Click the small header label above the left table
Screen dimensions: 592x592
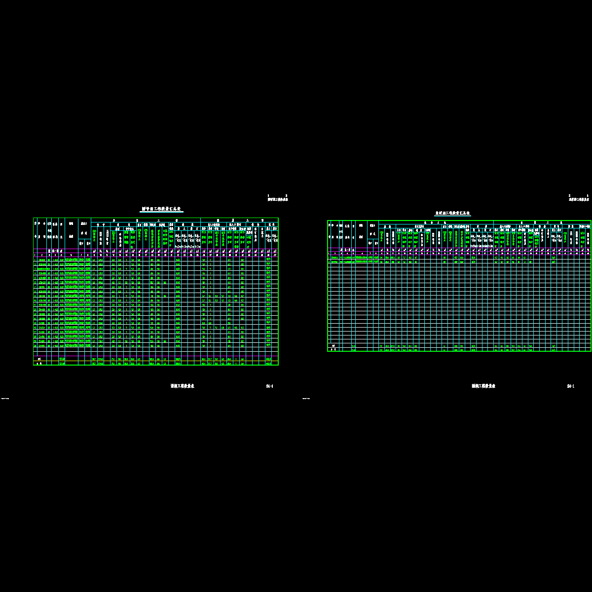coord(278,199)
